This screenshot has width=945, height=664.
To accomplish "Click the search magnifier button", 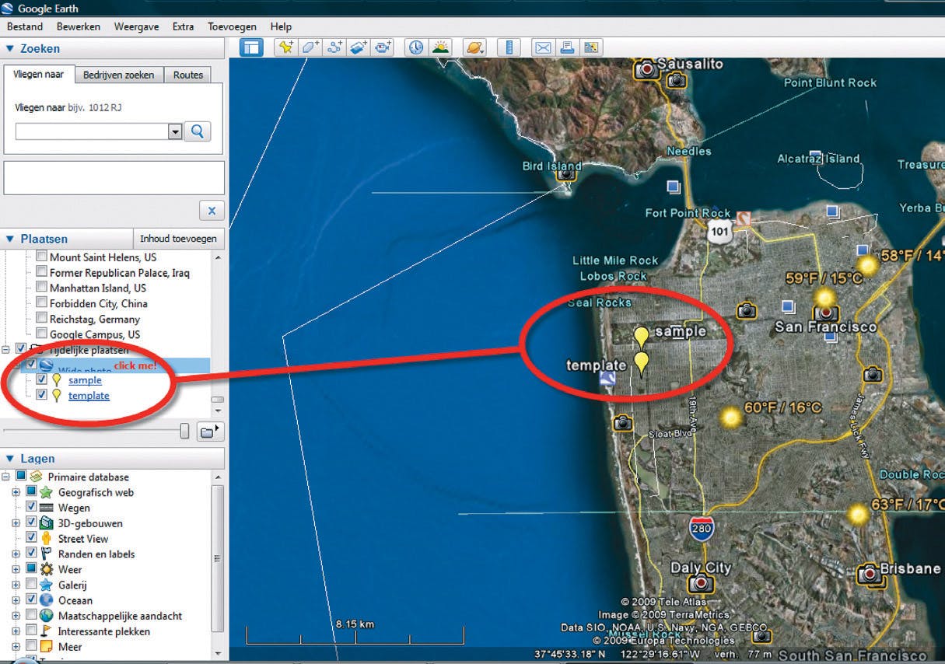I will (x=197, y=131).
